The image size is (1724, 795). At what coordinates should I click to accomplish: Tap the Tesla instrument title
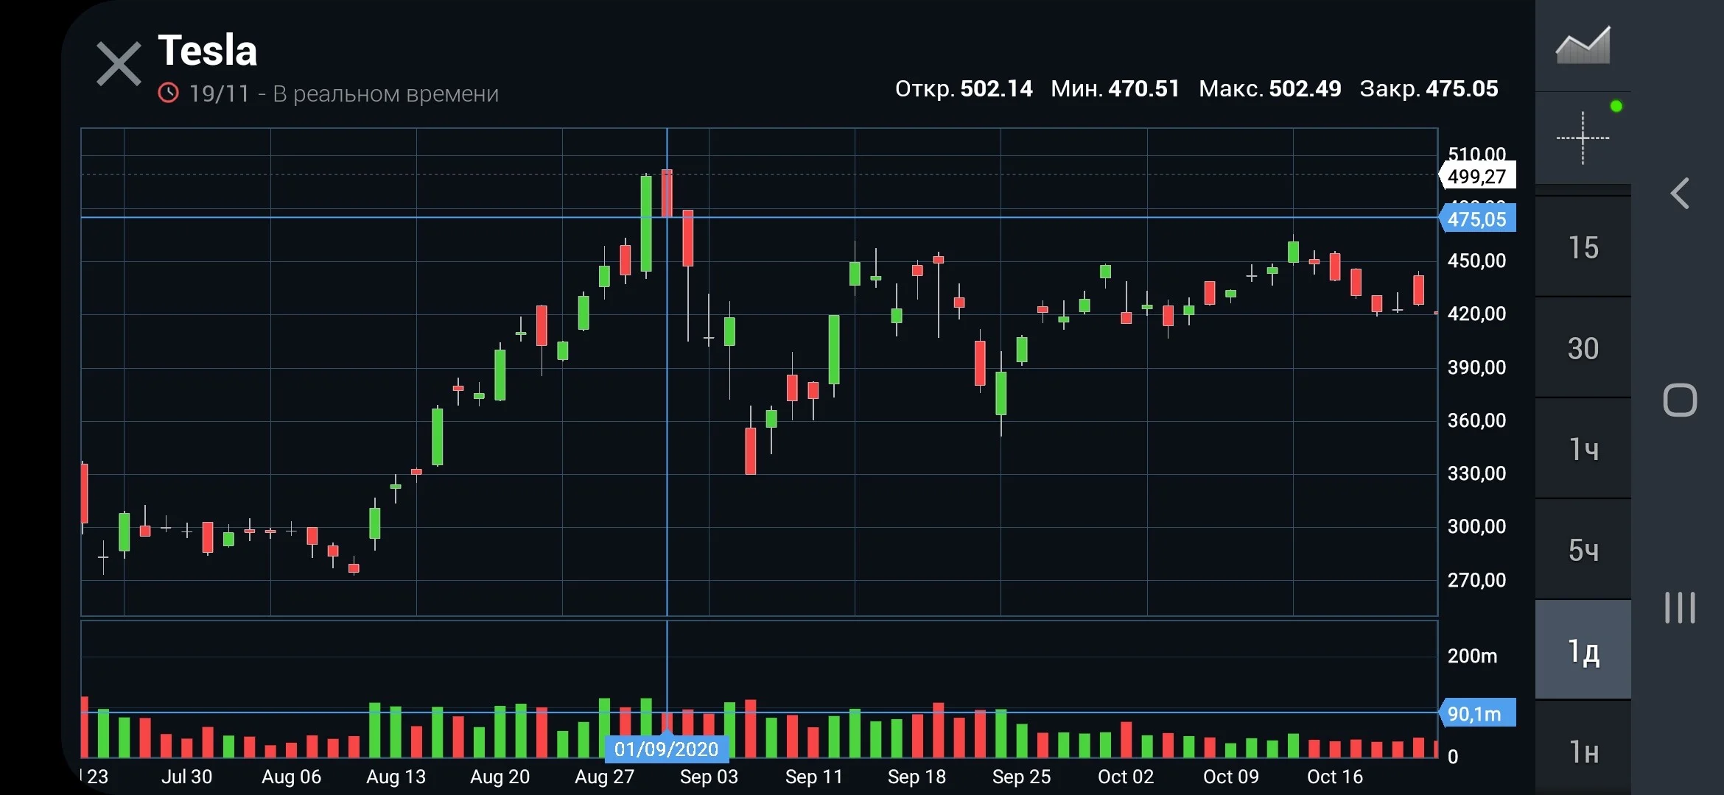tap(208, 51)
